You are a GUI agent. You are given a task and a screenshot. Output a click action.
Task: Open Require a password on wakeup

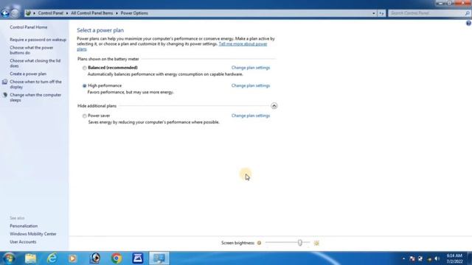(x=38, y=40)
